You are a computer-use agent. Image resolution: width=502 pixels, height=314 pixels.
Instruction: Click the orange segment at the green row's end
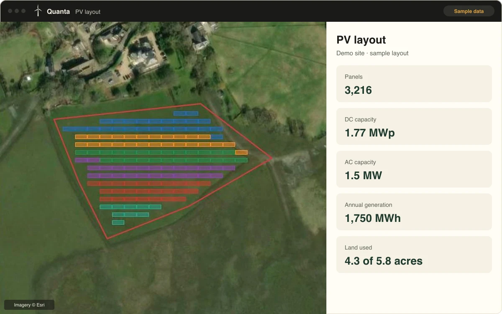[241, 152]
